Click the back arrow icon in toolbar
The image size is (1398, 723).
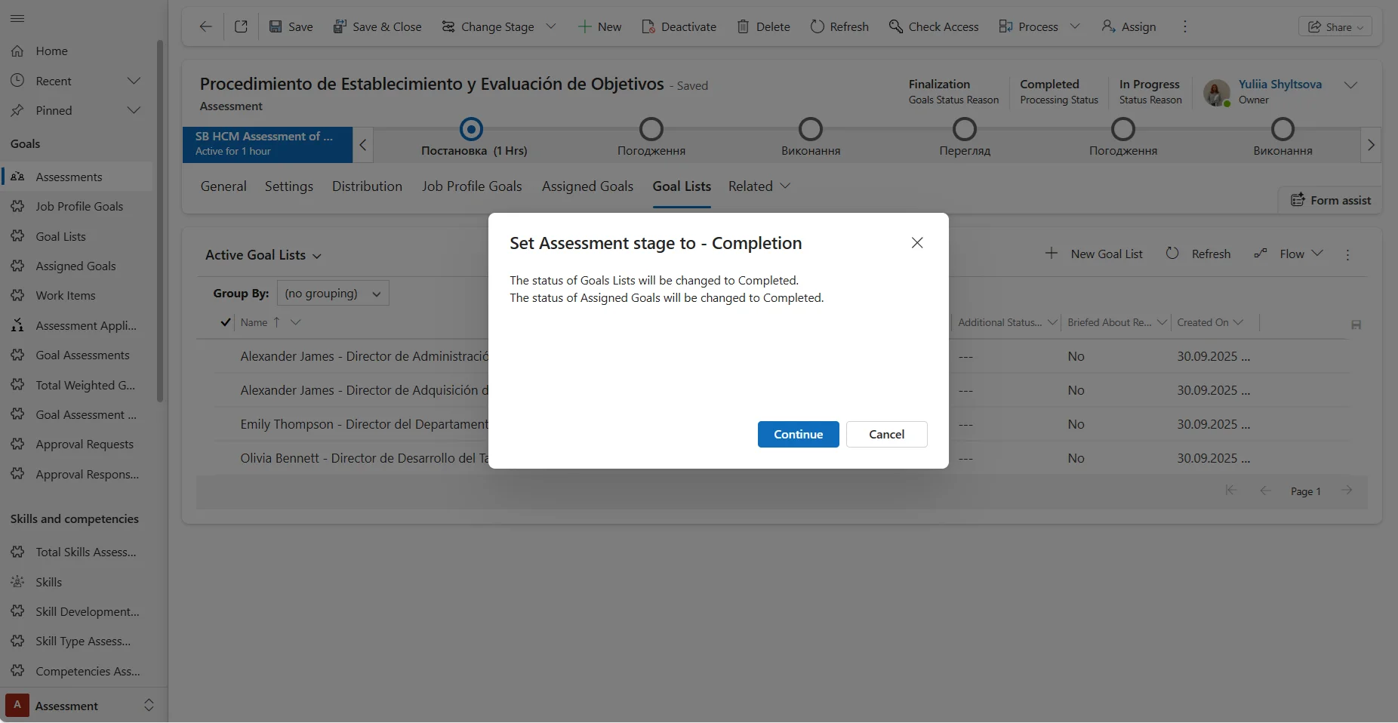point(205,26)
